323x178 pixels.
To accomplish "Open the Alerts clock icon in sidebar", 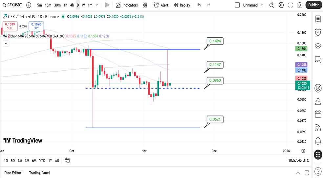I will pyautogui.click(x=318, y=32).
